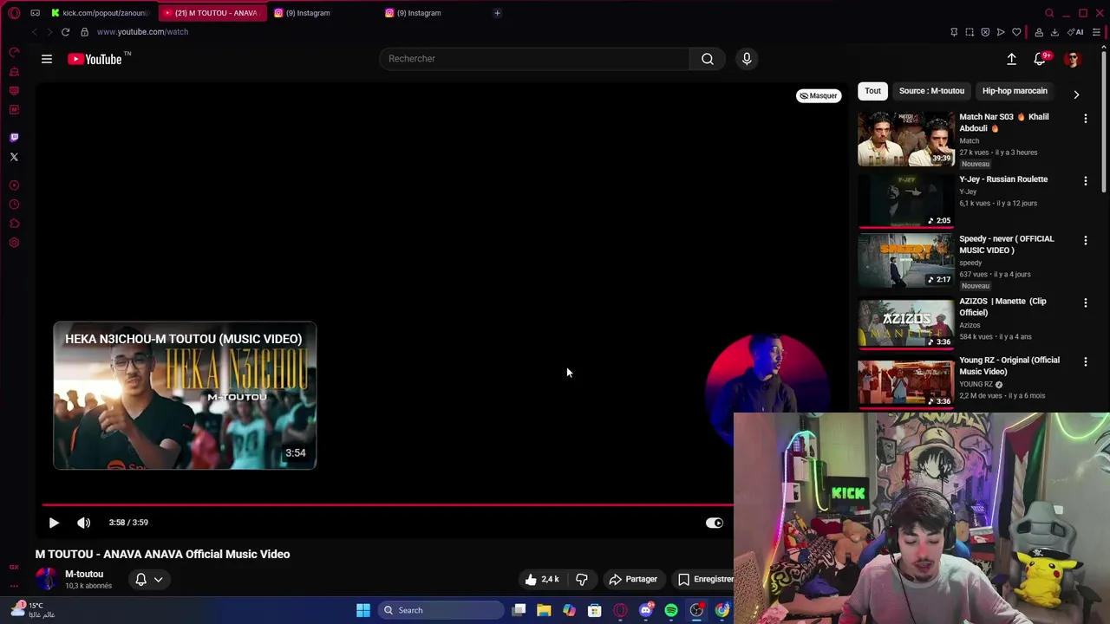Open the Opera AI assistant button

(x=1076, y=32)
